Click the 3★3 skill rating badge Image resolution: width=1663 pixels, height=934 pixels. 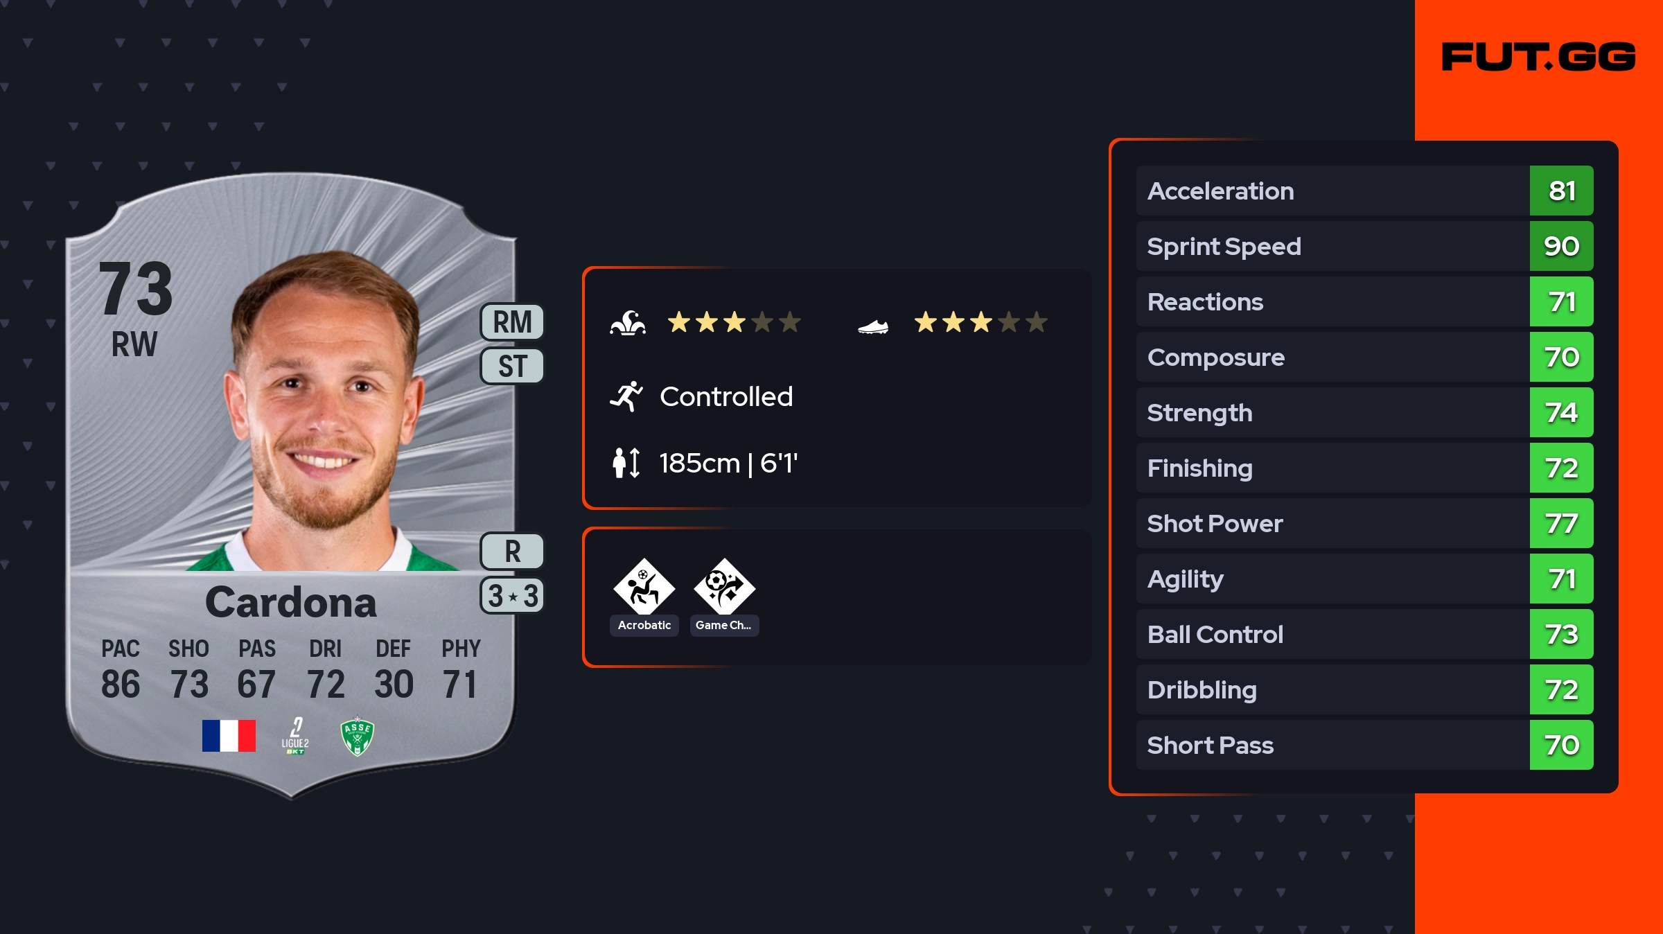click(x=512, y=596)
